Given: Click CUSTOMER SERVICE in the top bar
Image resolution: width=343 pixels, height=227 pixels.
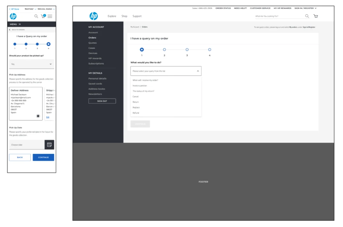Looking at the screenshot, I should point(260,8).
